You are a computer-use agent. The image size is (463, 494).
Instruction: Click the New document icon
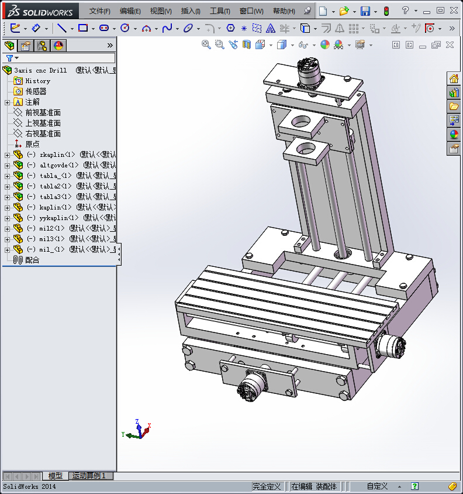click(323, 11)
